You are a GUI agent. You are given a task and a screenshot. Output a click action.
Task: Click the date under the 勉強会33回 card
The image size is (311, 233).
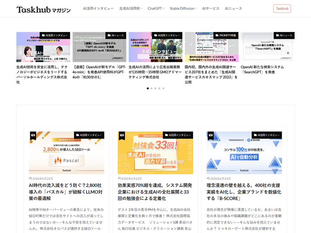point(130,179)
